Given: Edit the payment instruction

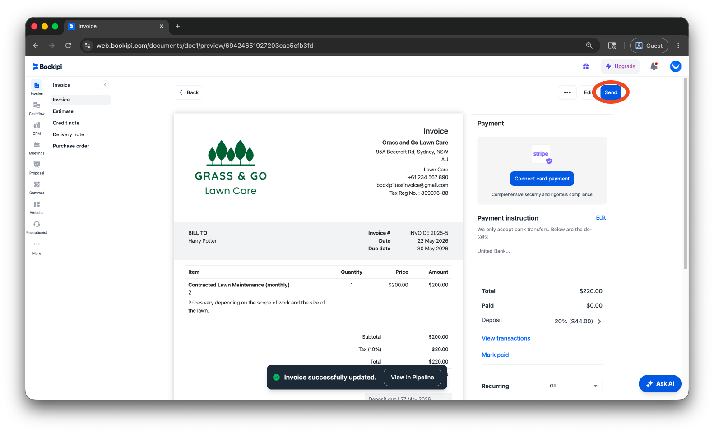Looking at the screenshot, I should (x=601, y=218).
